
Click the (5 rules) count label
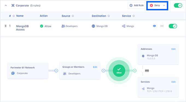(35, 5)
